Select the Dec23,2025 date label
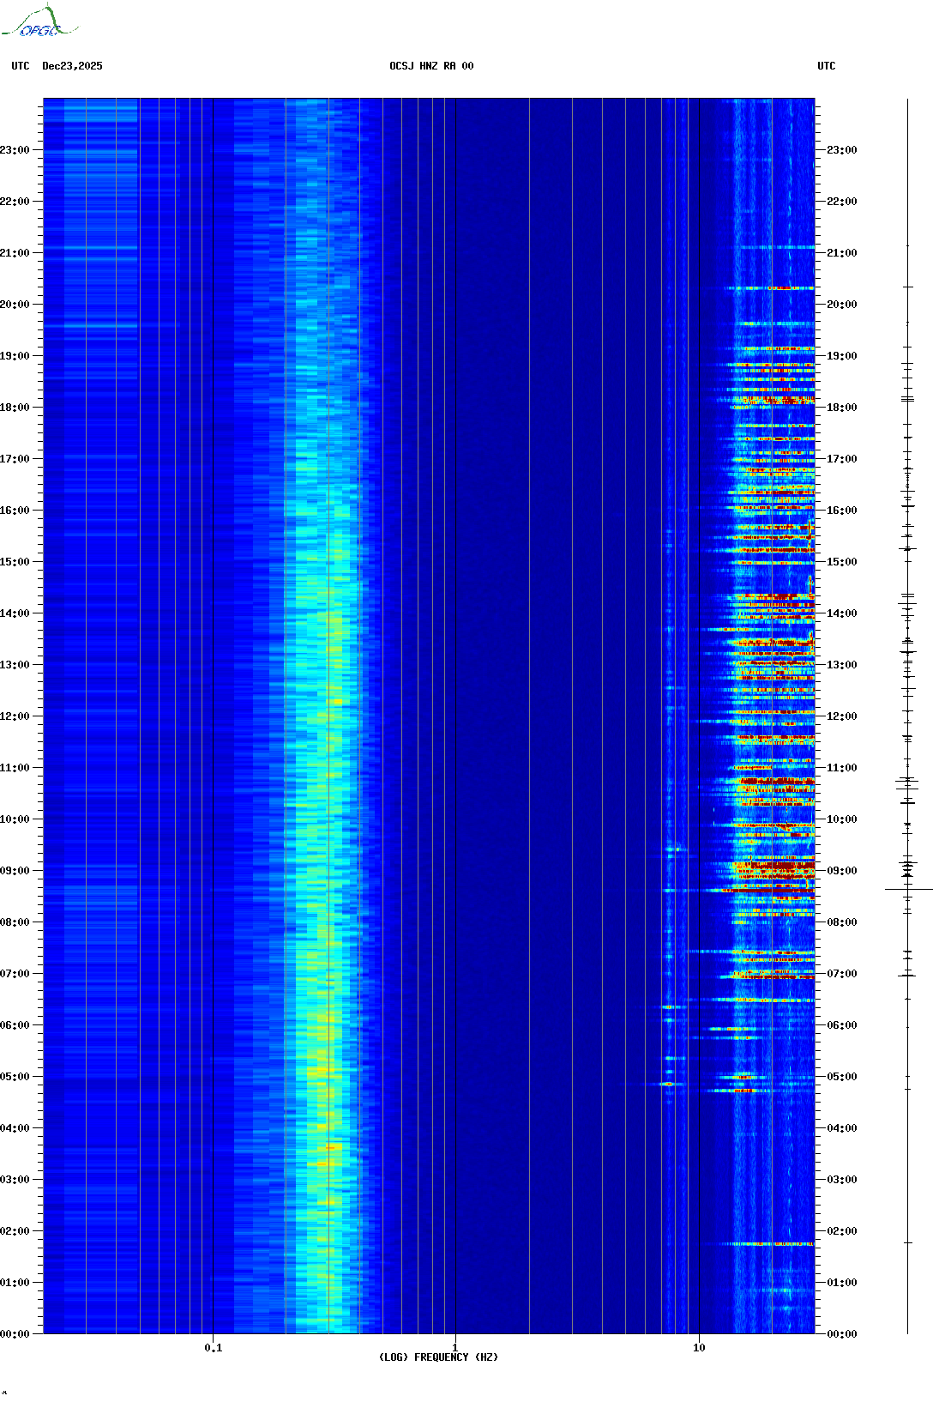The width and height of the screenshot is (945, 1402). [72, 66]
